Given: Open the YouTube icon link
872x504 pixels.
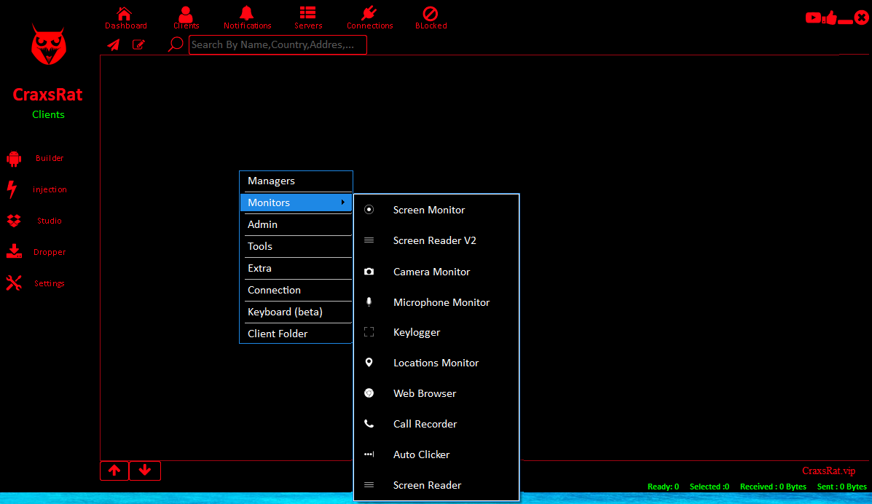Looking at the screenshot, I should click(x=813, y=17).
